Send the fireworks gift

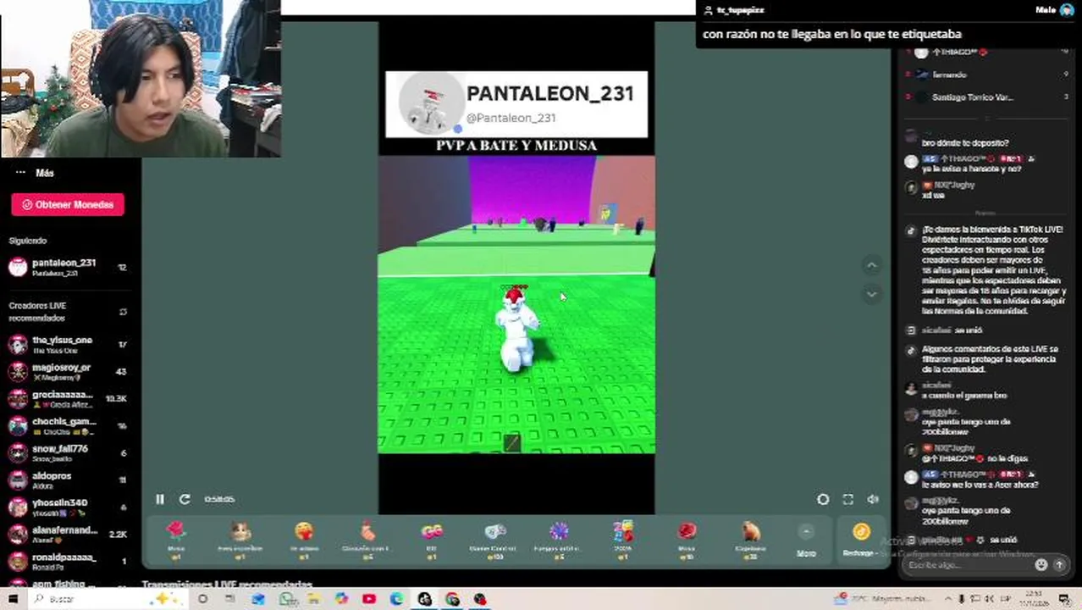pos(559,540)
